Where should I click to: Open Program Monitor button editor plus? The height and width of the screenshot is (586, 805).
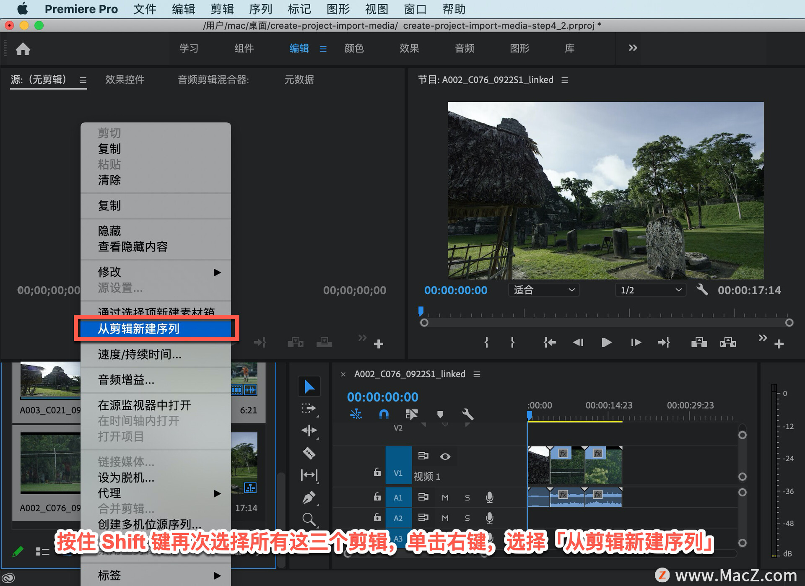(x=779, y=344)
